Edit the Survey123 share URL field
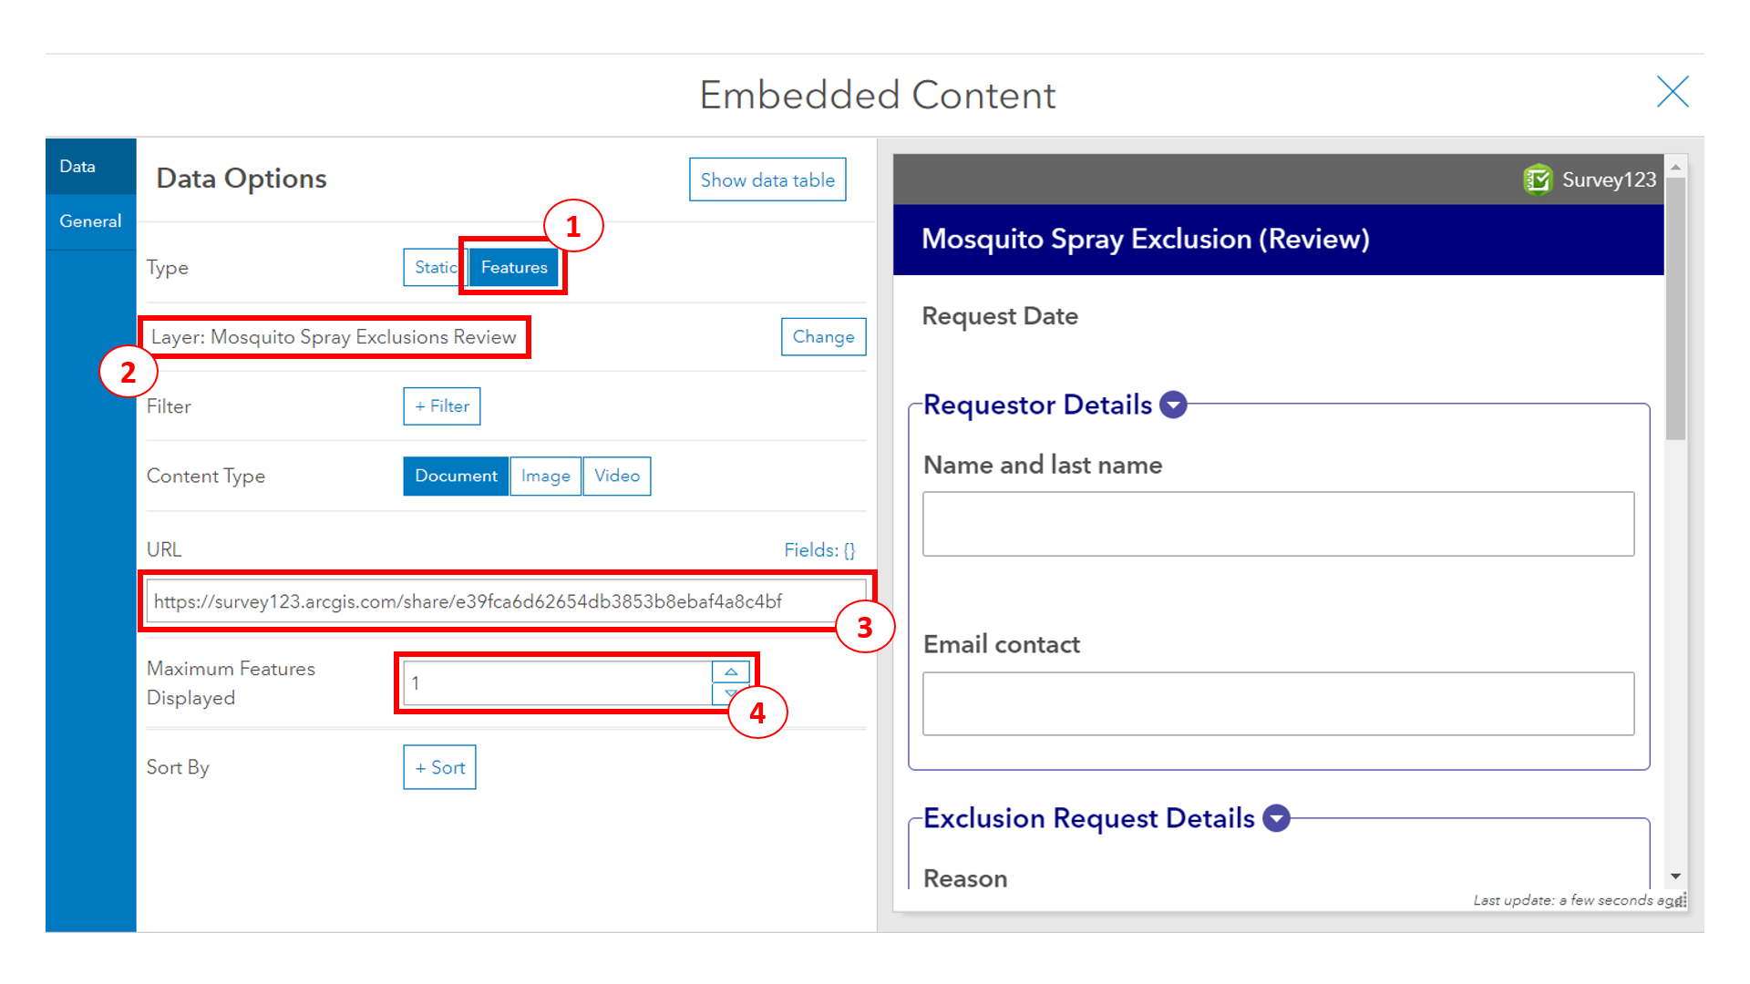1750x984 pixels. (x=506, y=600)
